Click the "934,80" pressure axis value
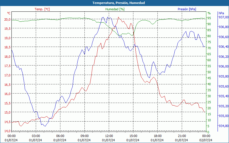Viewport: 229px width, 143px height. coord(224,126)
